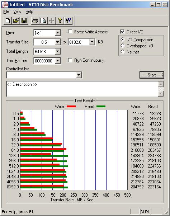The width and height of the screenshot is (170, 216).
Task: Open the Help menu
Action: [x=29, y=11]
